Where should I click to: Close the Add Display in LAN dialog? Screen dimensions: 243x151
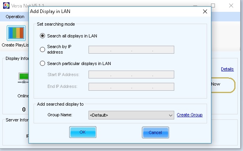(x=205, y=11)
